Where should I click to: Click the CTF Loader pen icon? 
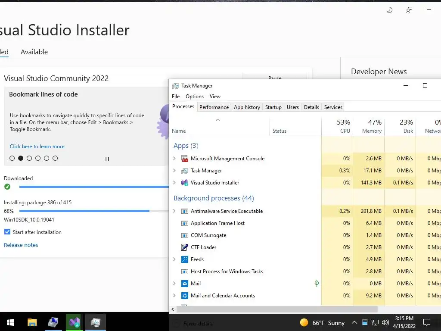tap(184, 247)
